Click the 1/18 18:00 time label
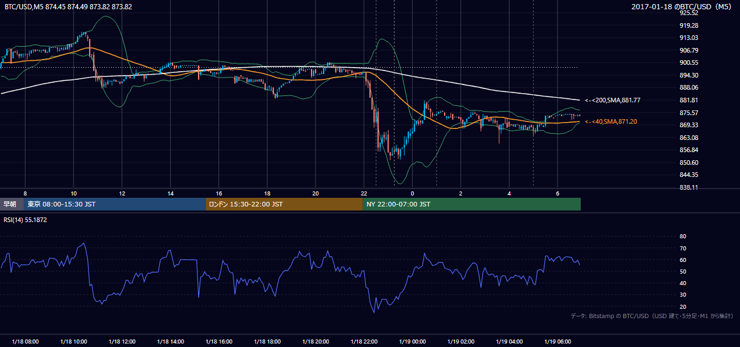Viewport: 740px width, 347px height. (x=268, y=342)
